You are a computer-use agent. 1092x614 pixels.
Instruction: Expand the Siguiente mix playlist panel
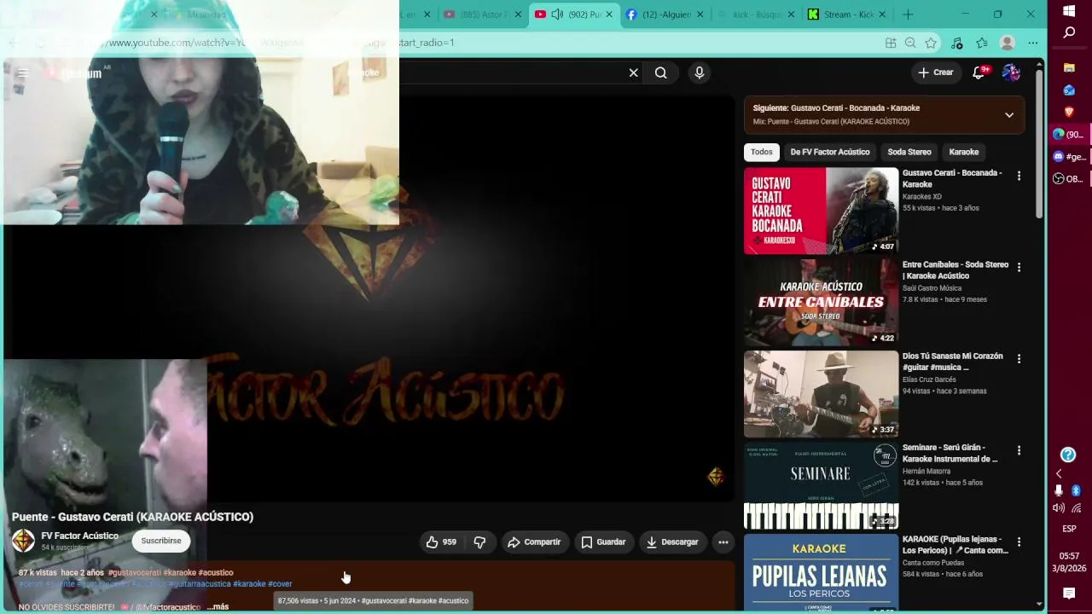pyautogui.click(x=1009, y=115)
